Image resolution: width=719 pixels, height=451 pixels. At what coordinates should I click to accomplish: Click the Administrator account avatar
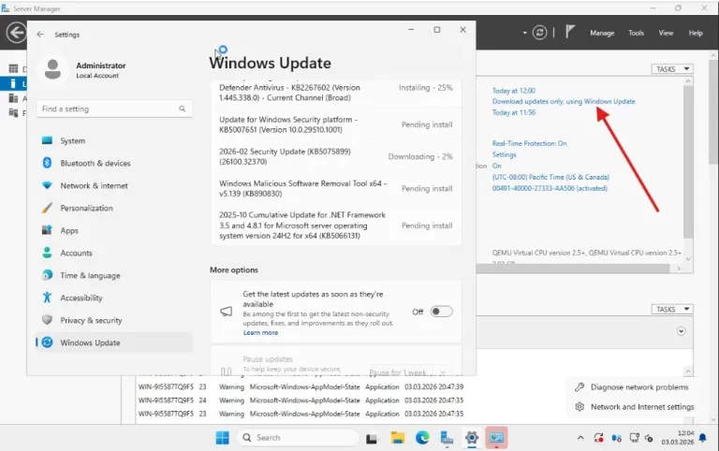pos(52,69)
